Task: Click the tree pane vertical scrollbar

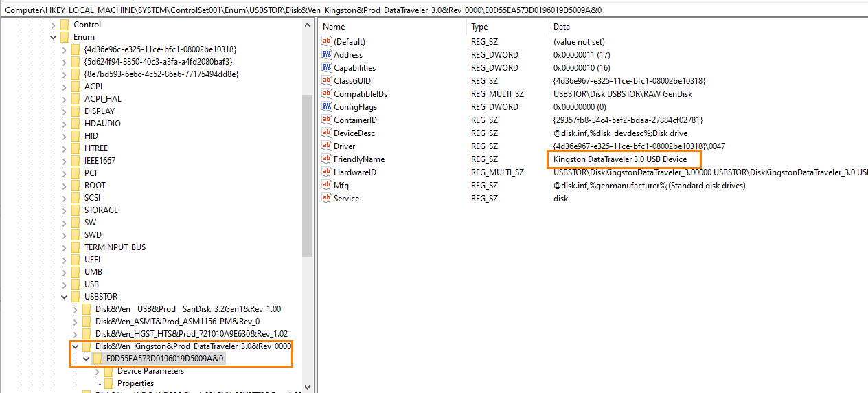Action: pos(308,175)
